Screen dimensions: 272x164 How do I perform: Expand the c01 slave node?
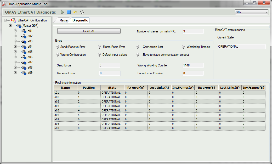15,31
